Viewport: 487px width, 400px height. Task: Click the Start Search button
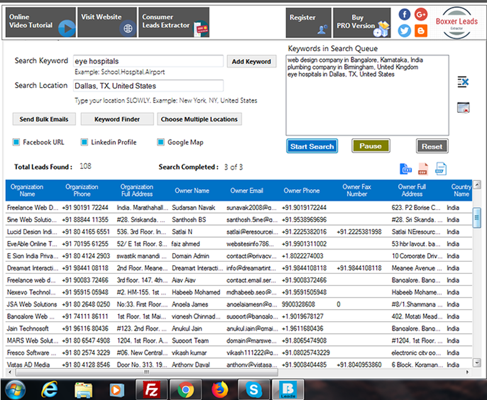pos(312,146)
